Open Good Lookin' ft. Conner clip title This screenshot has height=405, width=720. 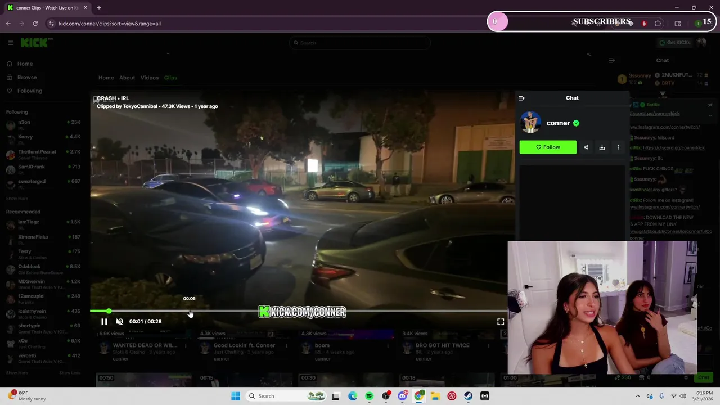click(244, 345)
